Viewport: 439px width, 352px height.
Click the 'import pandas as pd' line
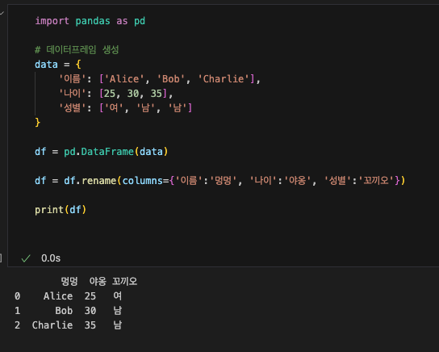pos(90,21)
